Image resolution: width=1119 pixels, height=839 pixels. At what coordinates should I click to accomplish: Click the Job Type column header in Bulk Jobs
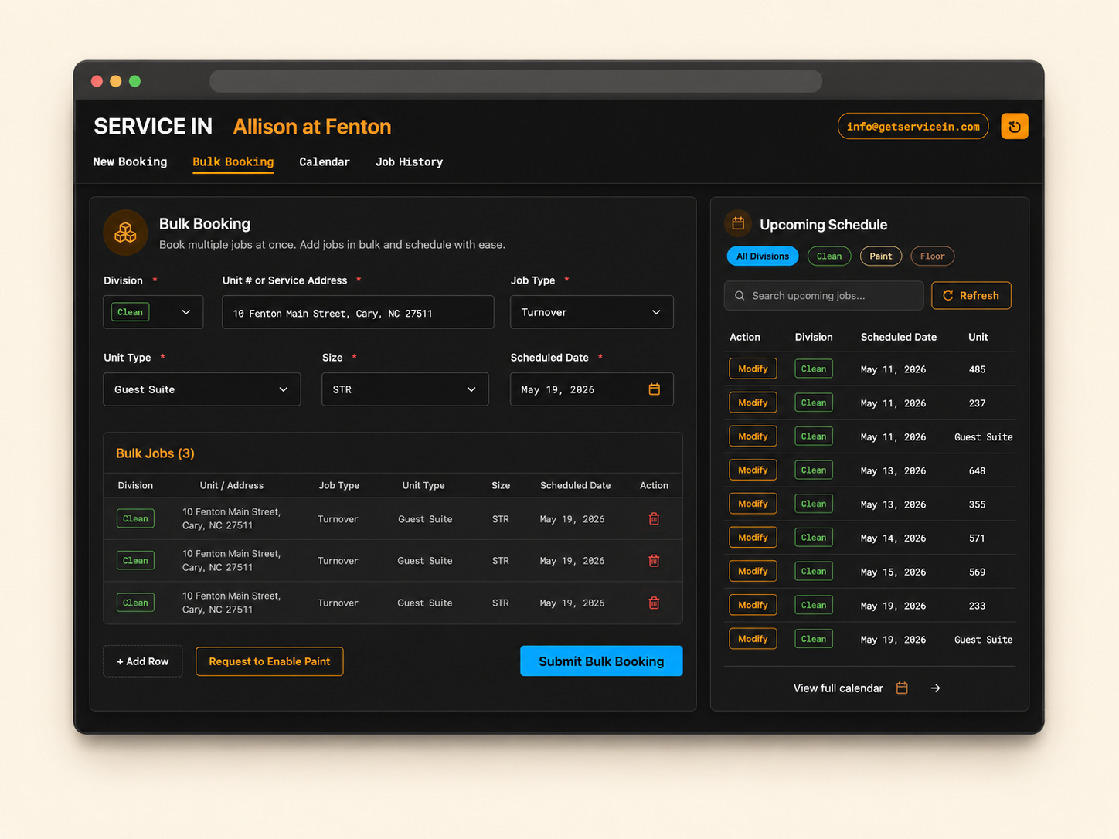pyautogui.click(x=339, y=485)
